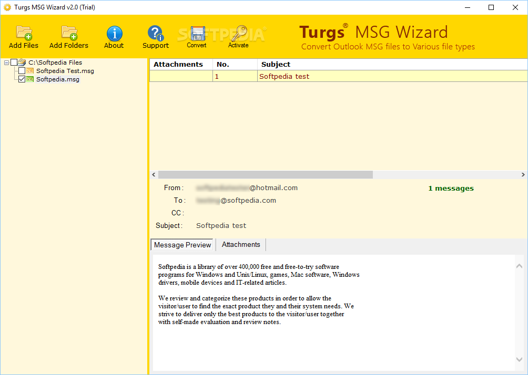
Task: Click the Convert floppy disk icon
Action: point(197,33)
